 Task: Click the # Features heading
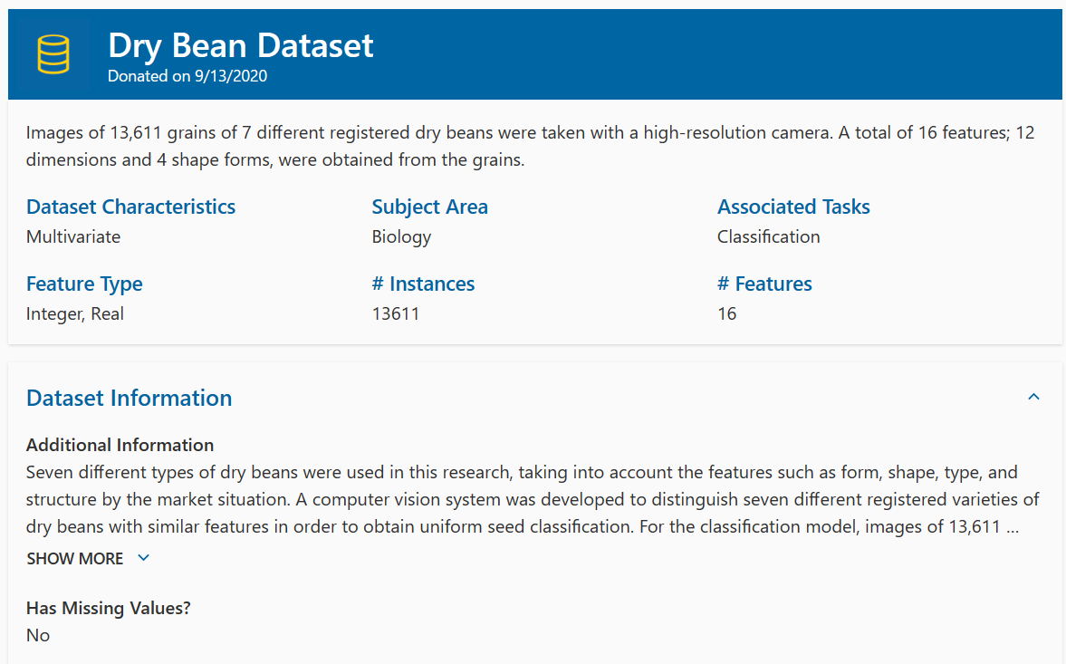point(765,284)
